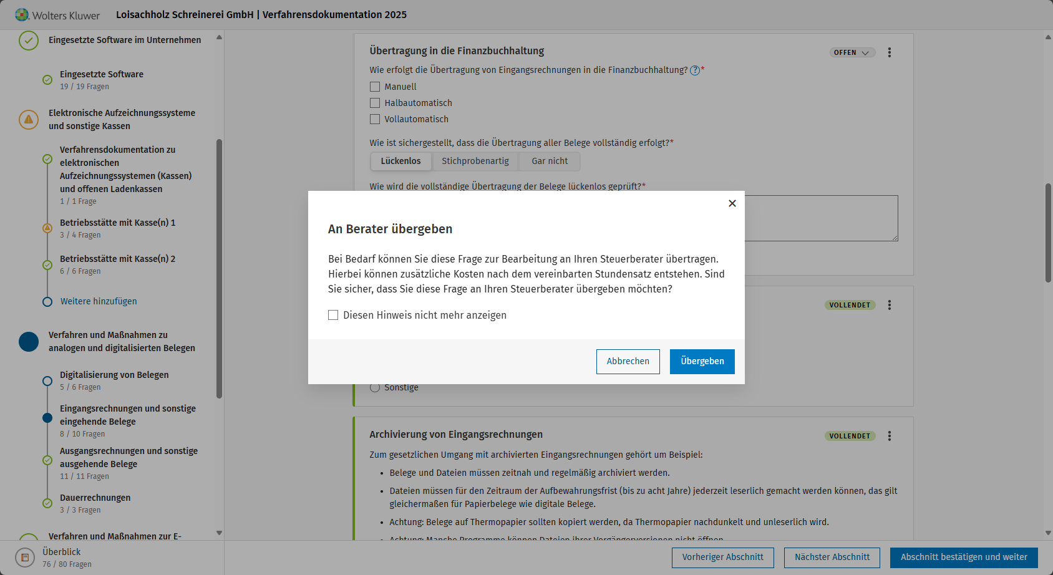Viewport: 1053px width, 575px height.
Task: Click the Übergeben button
Action: click(x=702, y=362)
